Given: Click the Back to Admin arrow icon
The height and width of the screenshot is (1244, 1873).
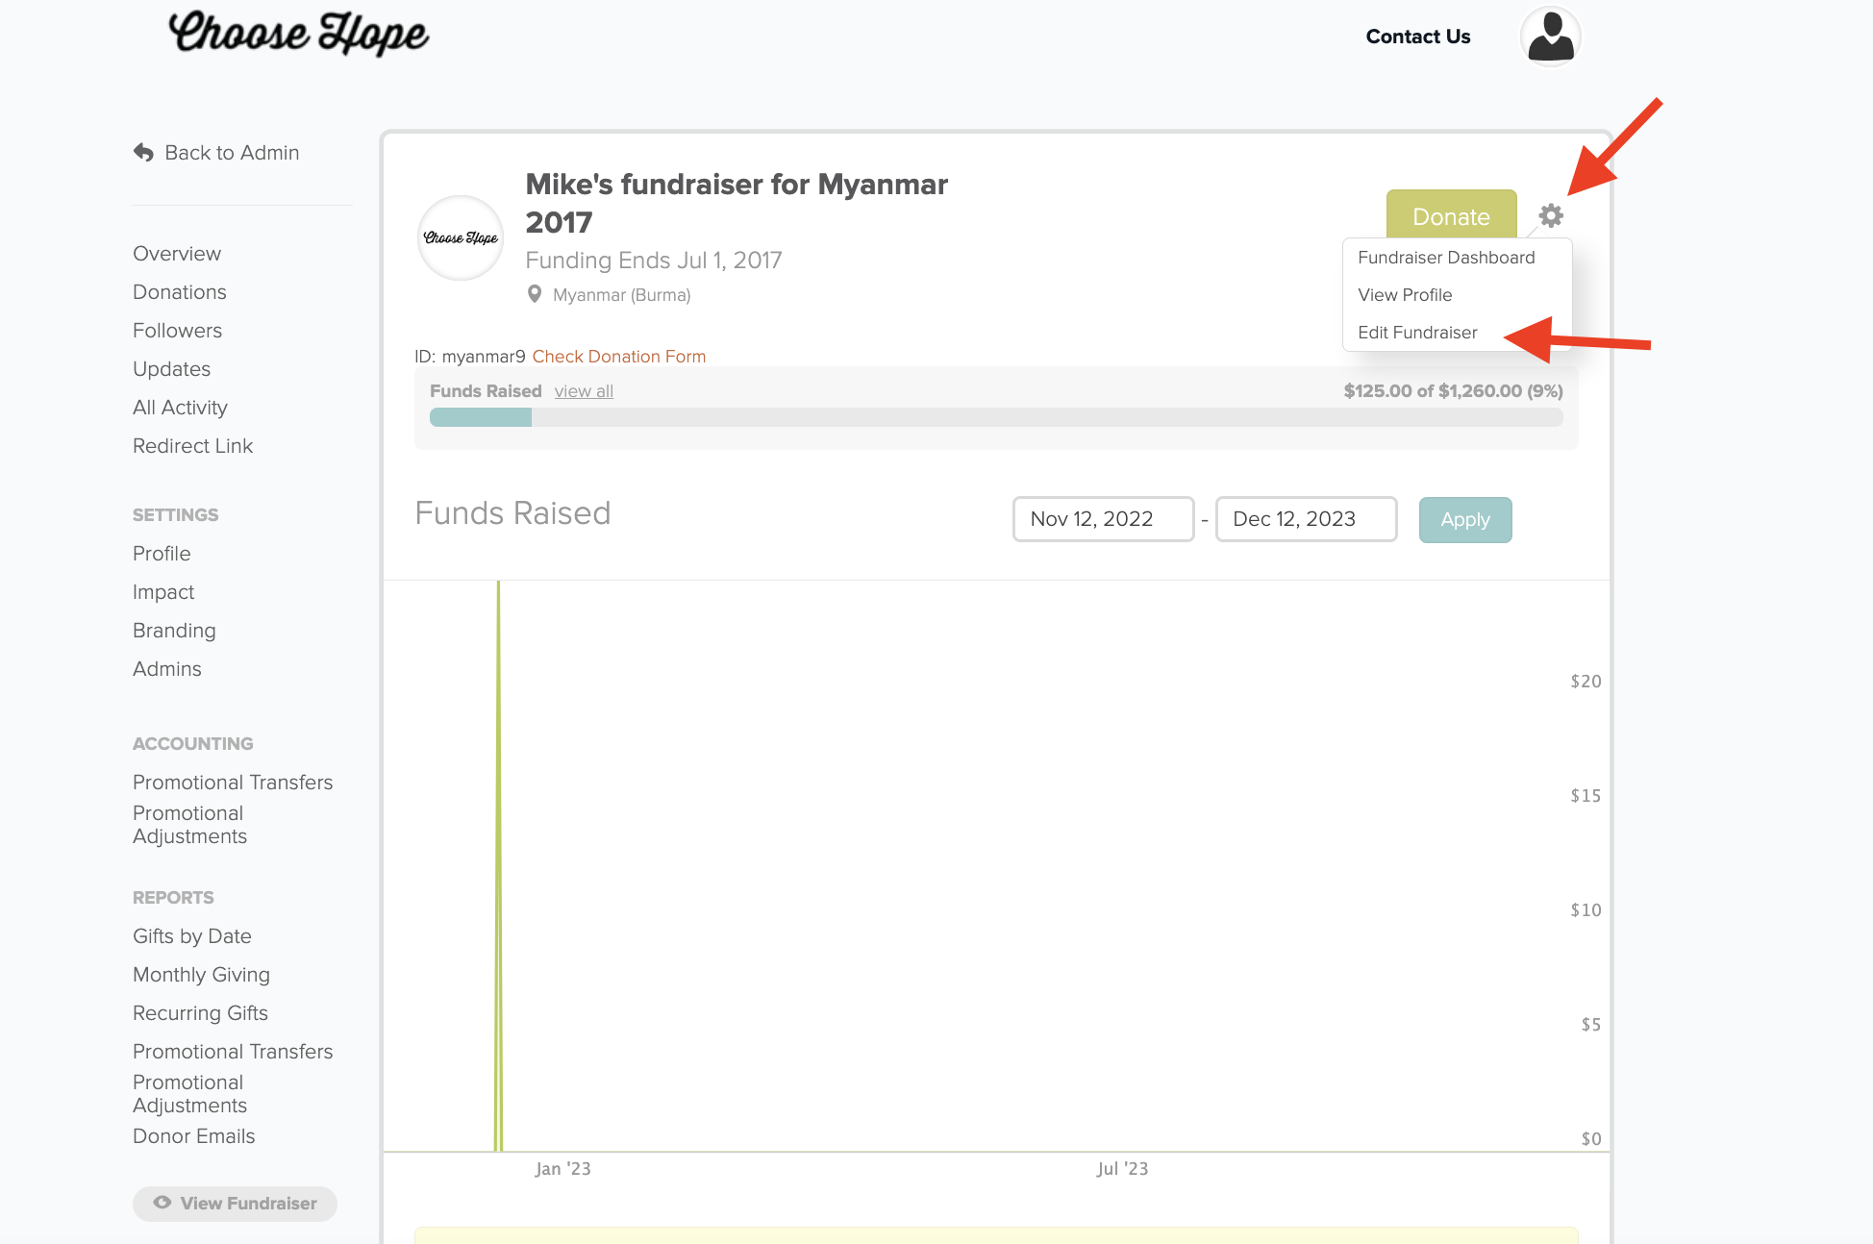Looking at the screenshot, I should click(x=143, y=153).
